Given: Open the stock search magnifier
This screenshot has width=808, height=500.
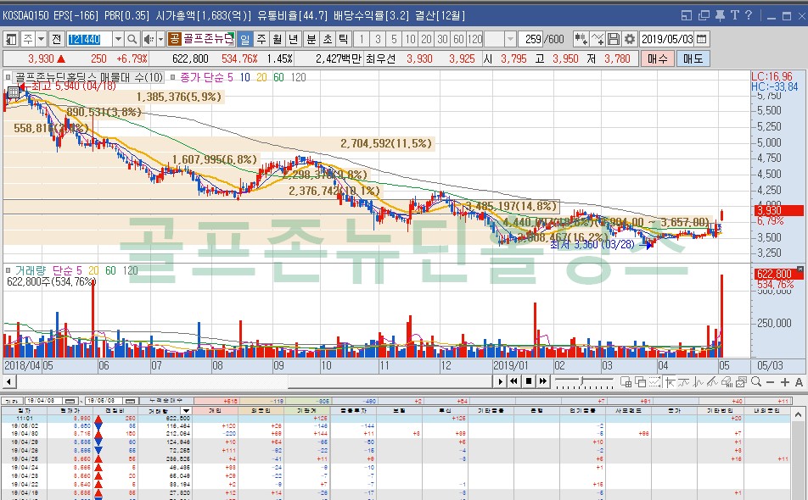Looking at the screenshot, I should pos(132,39).
